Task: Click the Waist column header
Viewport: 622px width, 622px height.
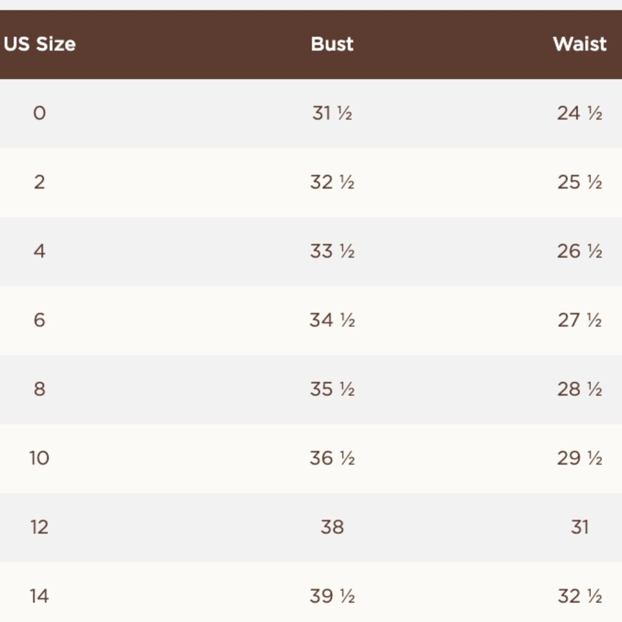Action: click(580, 44)
